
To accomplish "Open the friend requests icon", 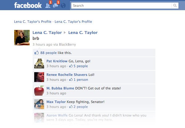I will [48, 6].
